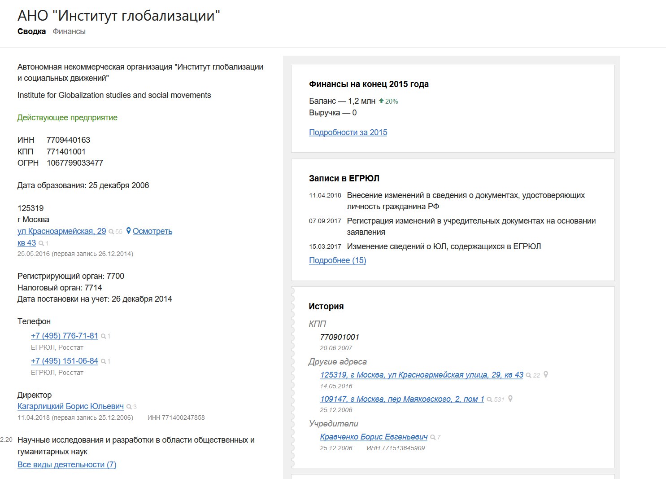Open the кв 43 link
Image resolution: width=666 pixels, height=479 pixels.
26,243
